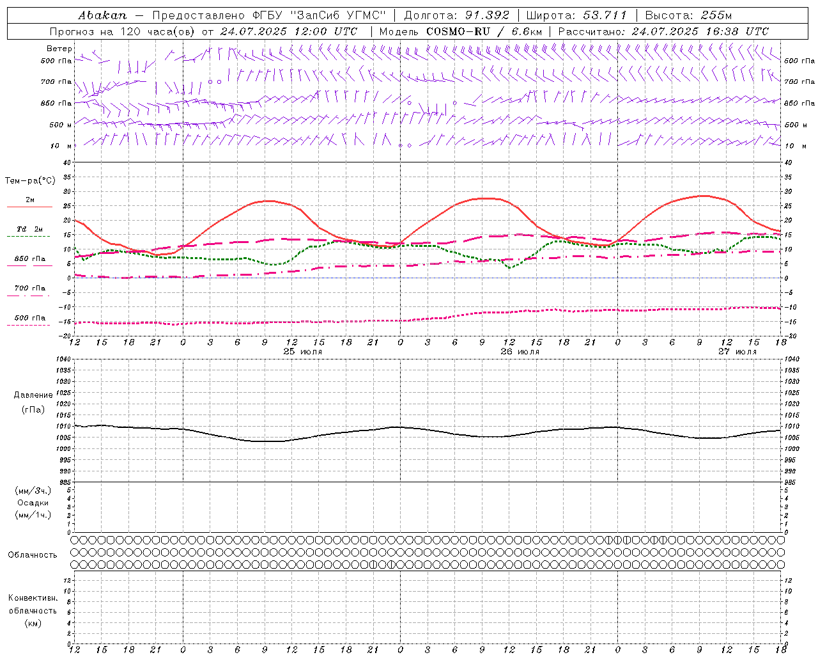Click right-axis "850 гПа" wind level label
Image resolution: width=818 pixels, height=655 pixels.
(799, 103)
